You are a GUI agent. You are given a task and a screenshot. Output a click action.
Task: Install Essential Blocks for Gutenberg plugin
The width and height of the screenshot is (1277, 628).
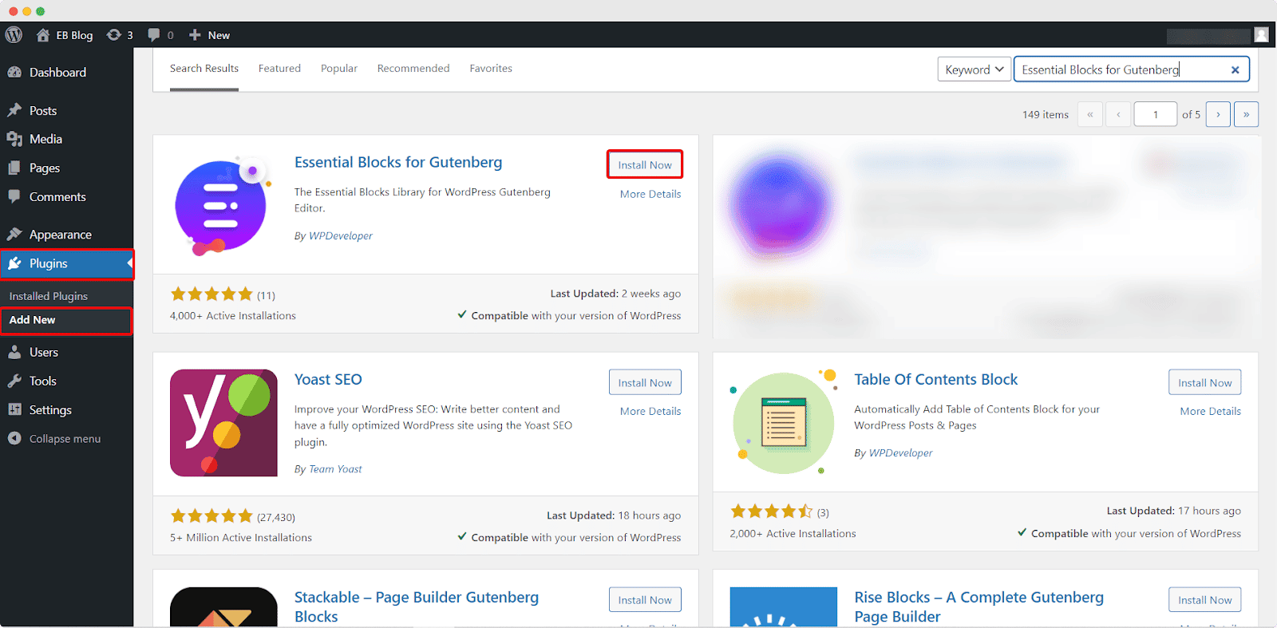click(645, 165)
